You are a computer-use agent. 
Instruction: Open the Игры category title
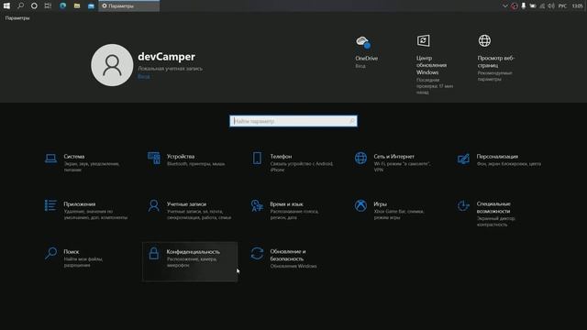coord(380,203)
